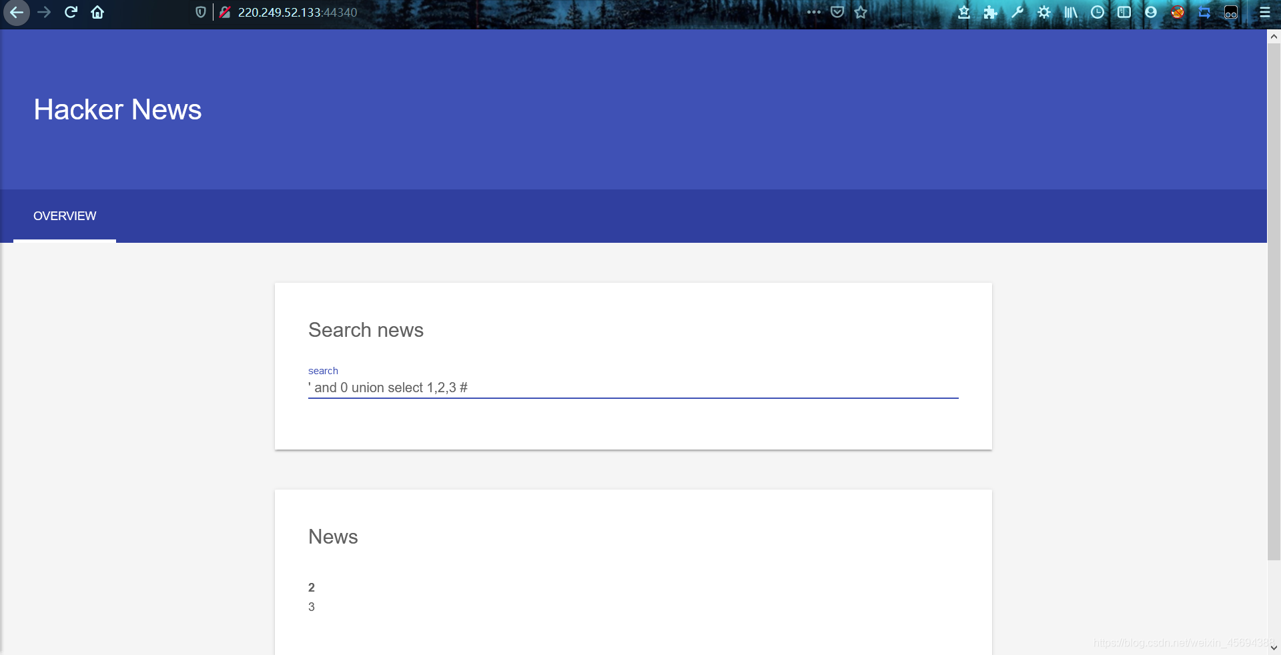Save page to Pocket
This screenshot has width=1281, height=655.
coord(837,12)
